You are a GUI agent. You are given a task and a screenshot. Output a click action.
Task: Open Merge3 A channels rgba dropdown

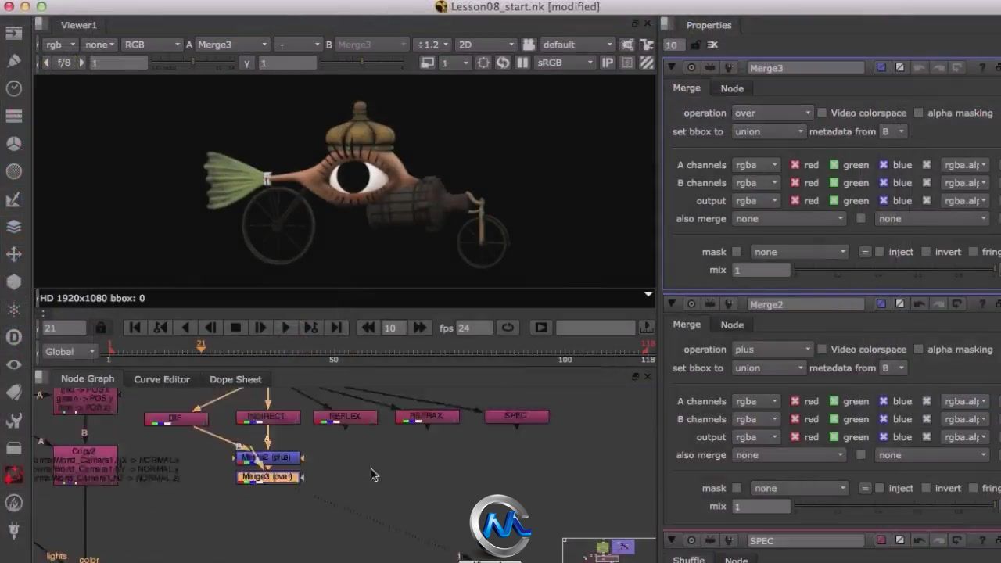tap(755, 165)
